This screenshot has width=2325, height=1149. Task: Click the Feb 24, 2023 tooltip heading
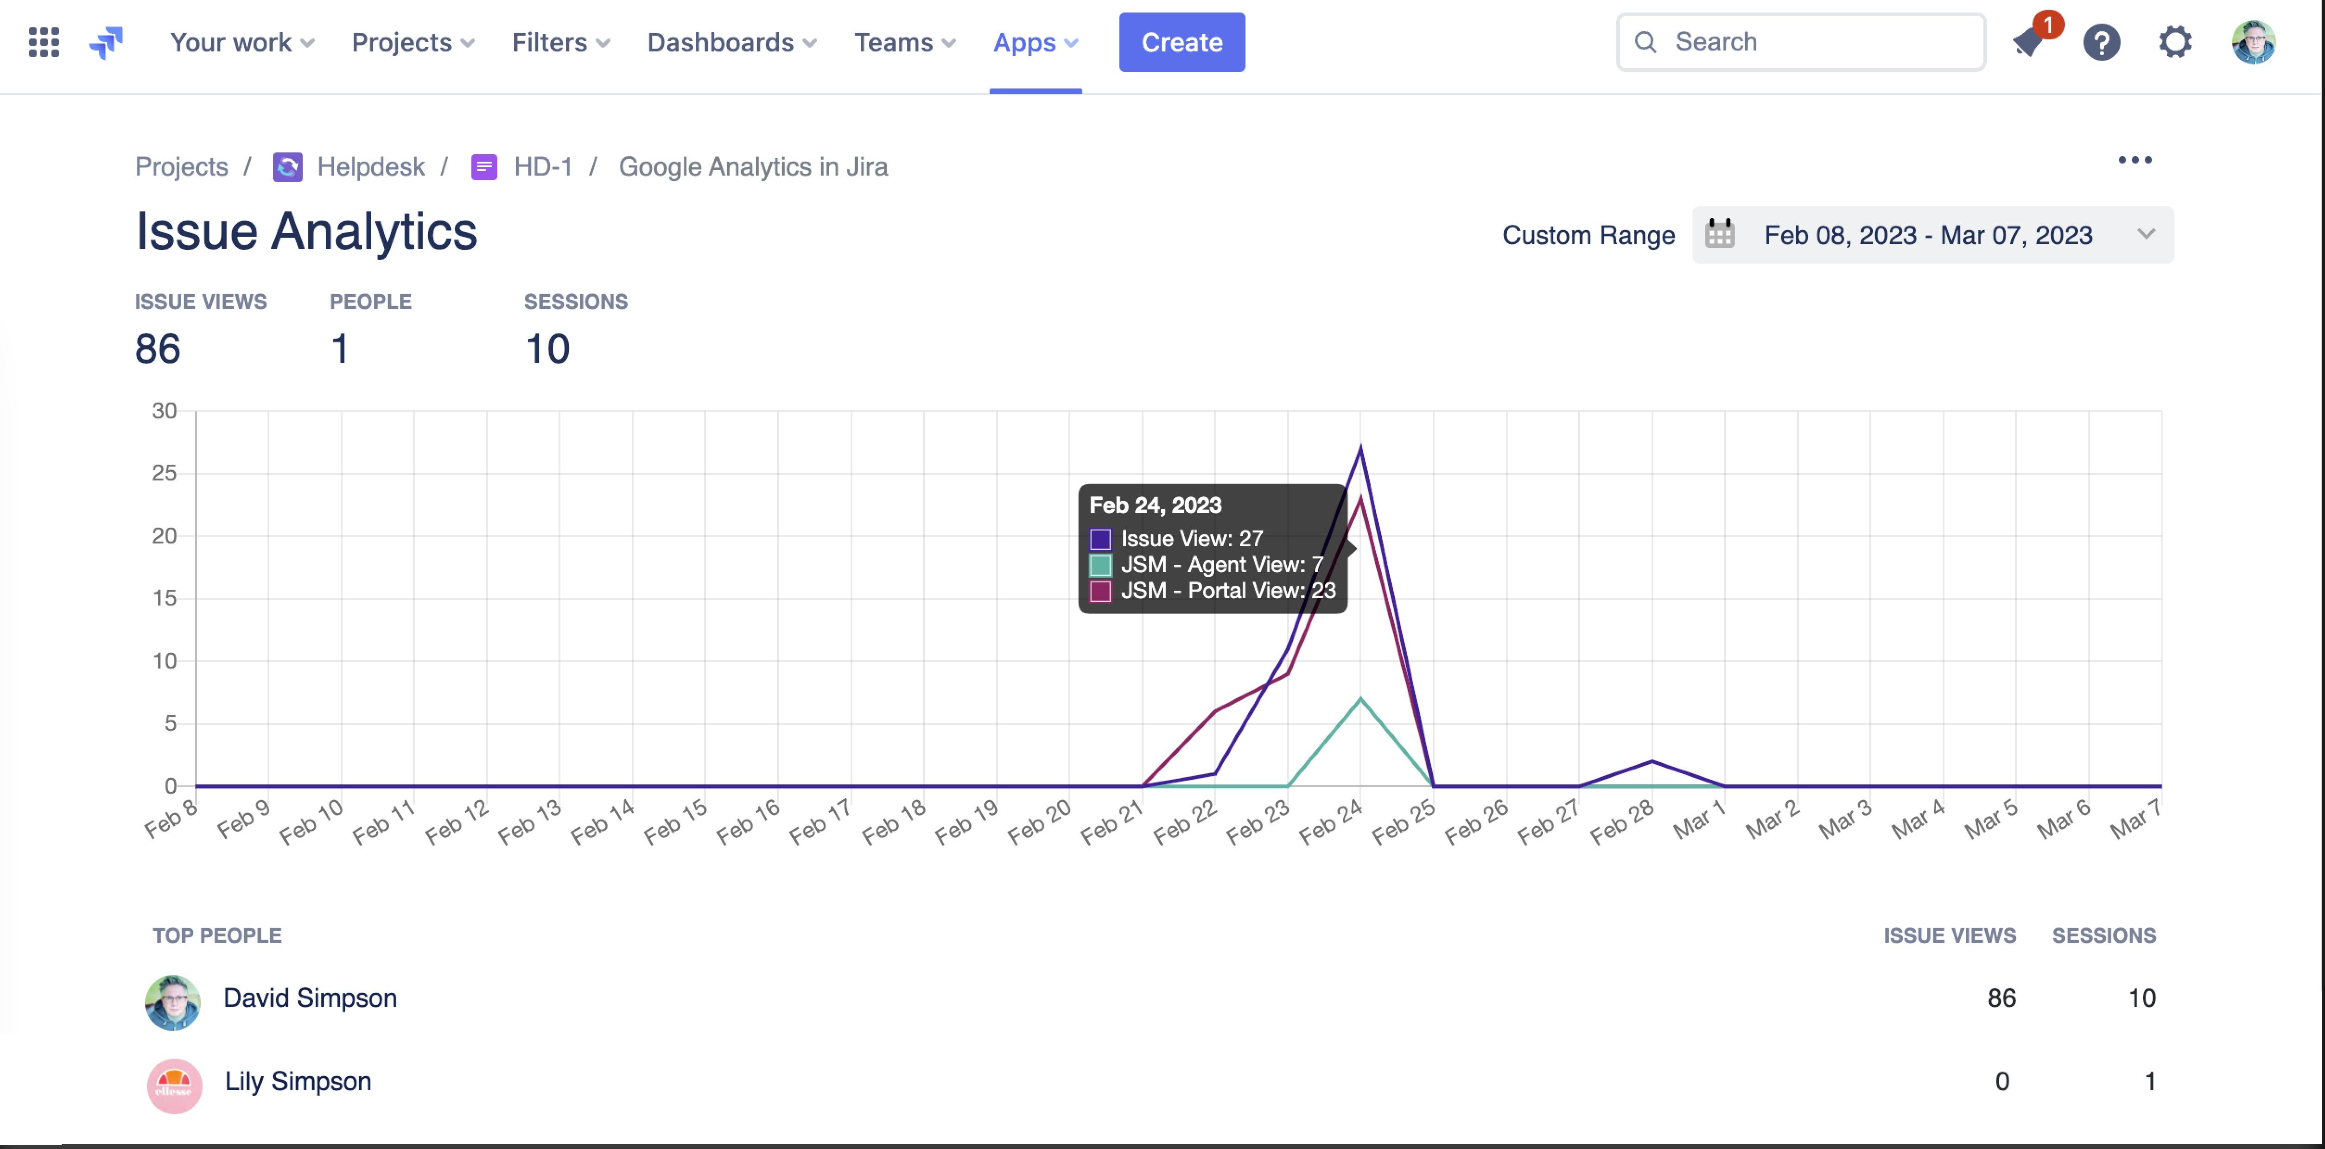(1155, 505)
